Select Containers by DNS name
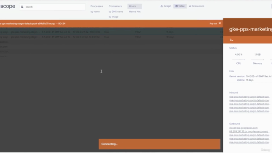The image size is (272, 153). click(116, 11)
